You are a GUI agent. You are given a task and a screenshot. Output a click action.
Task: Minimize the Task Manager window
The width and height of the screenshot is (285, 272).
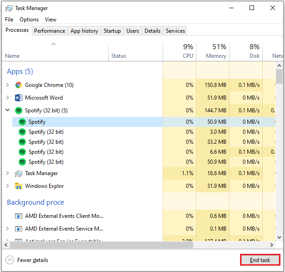[x=231, y=8]
